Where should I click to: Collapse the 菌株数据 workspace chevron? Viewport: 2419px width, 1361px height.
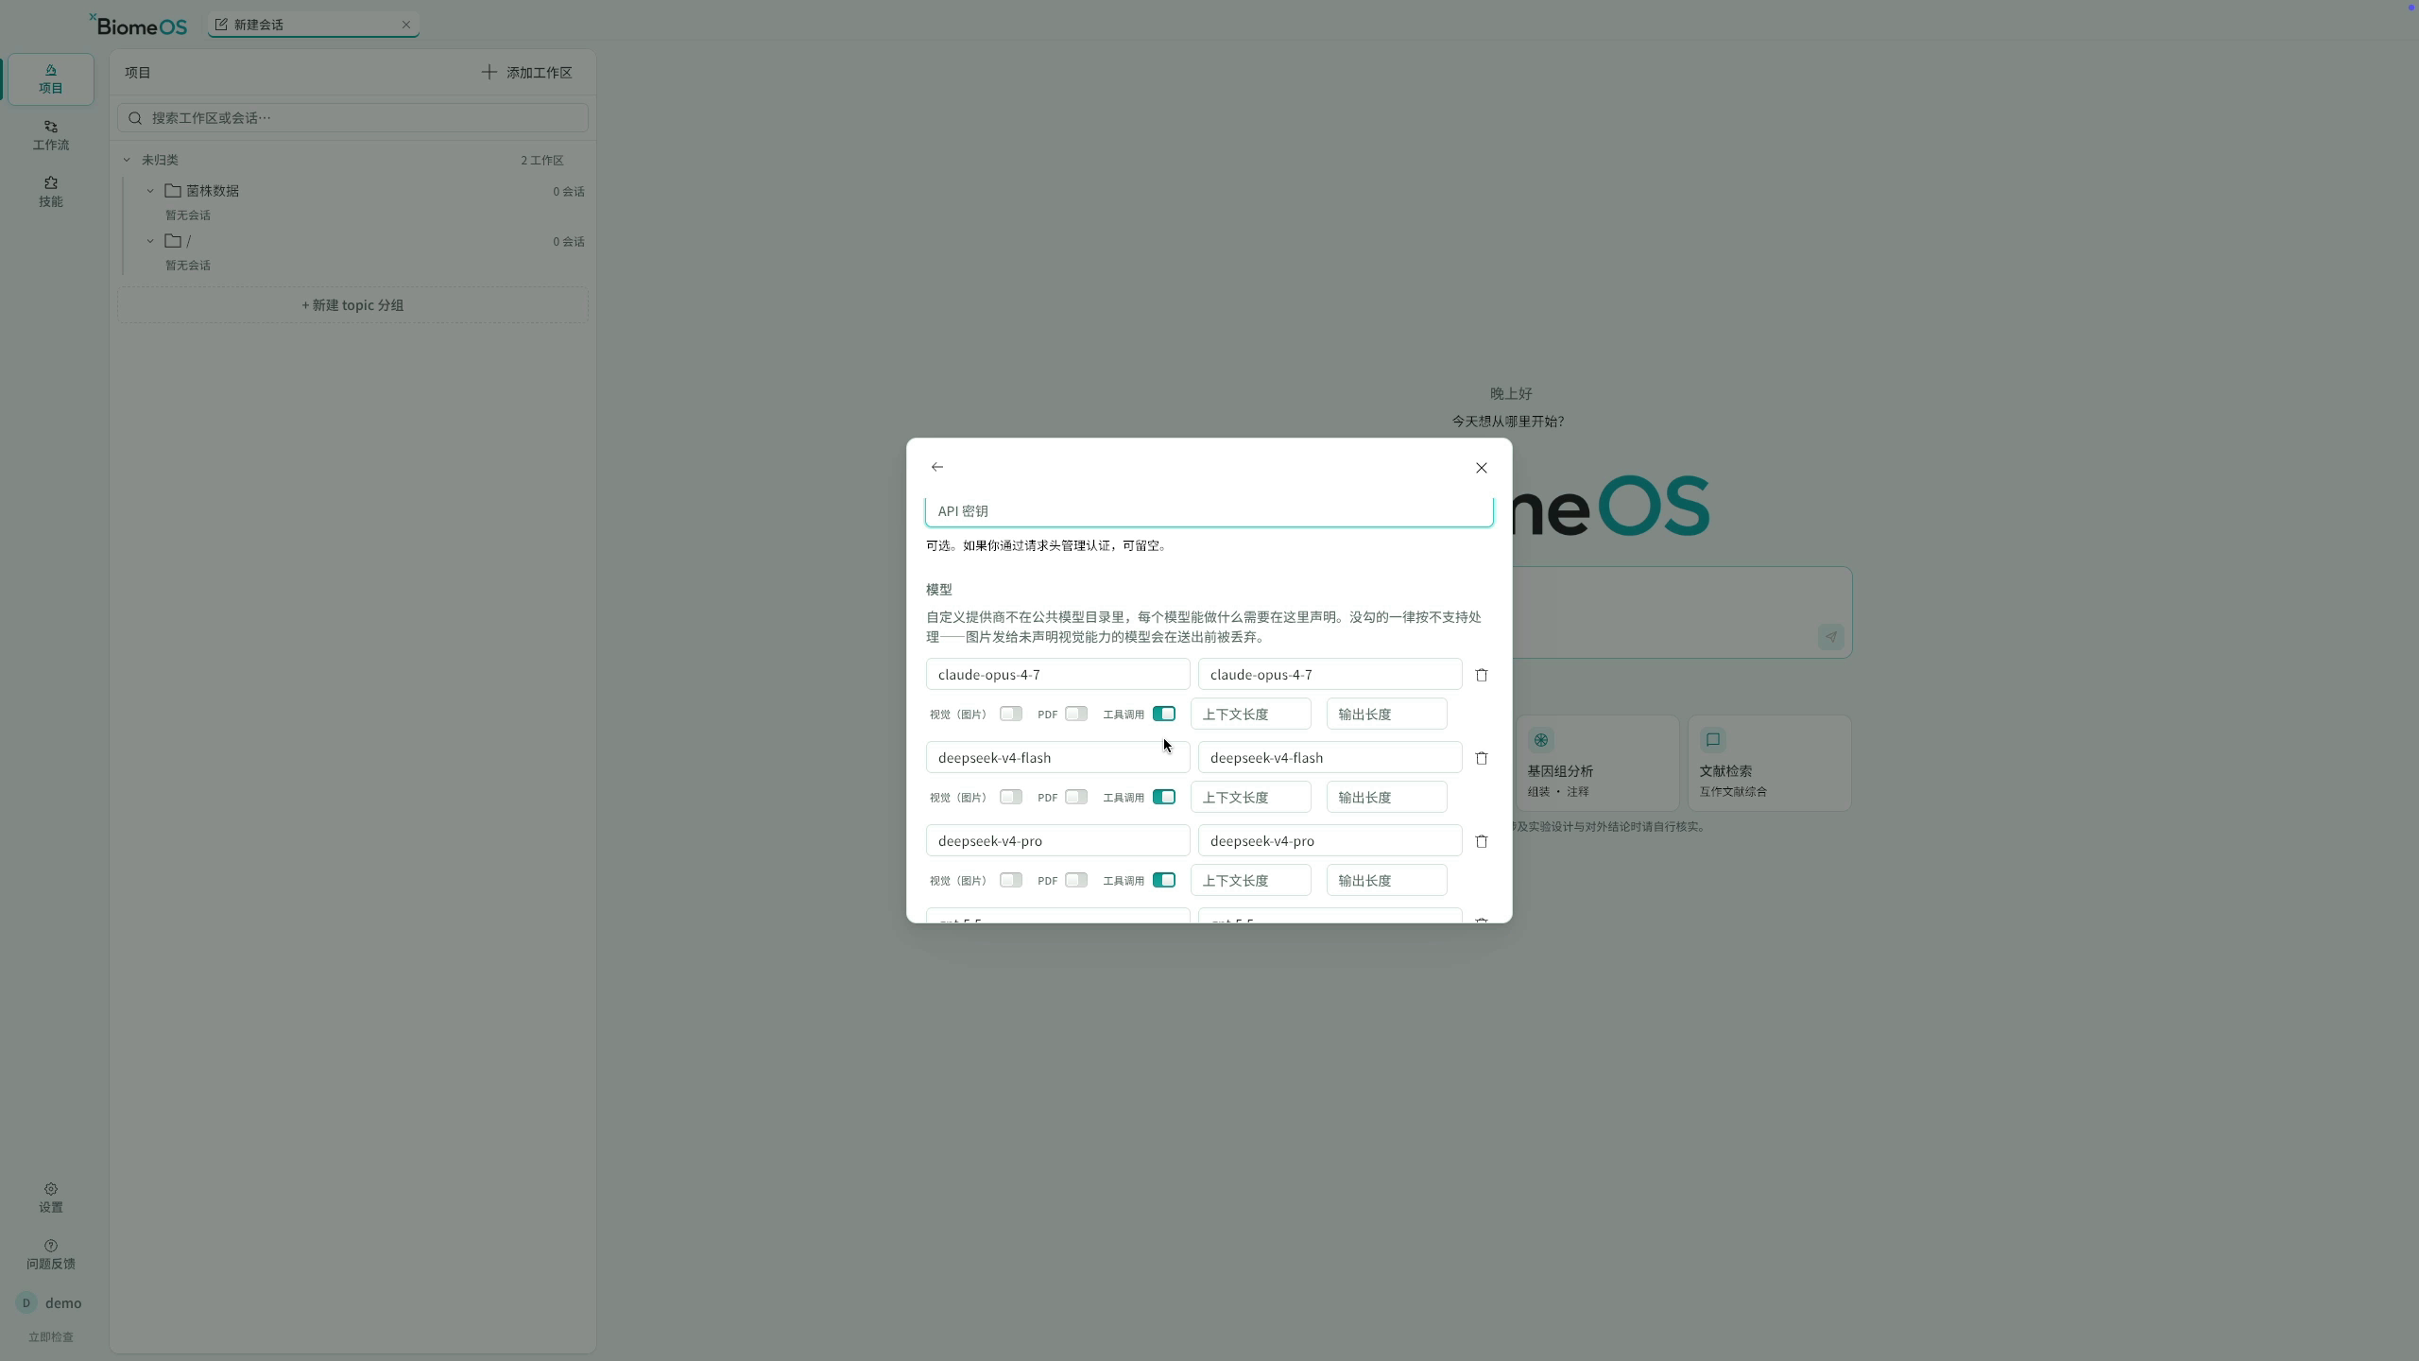150,191
